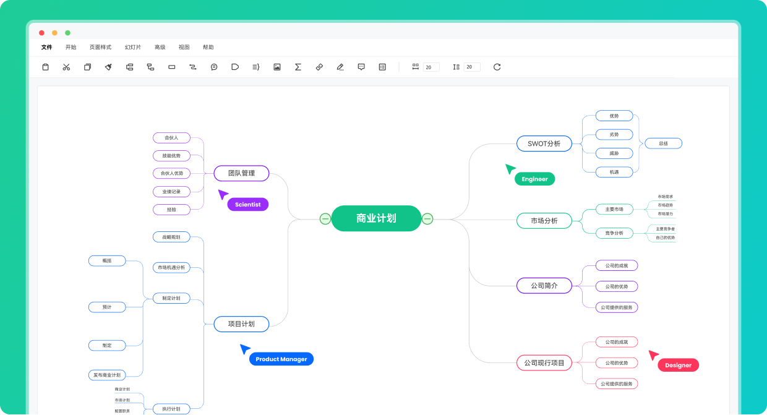Select the relationship line tool
Viewport: 767px width, 415px height.
click(192, 67)
